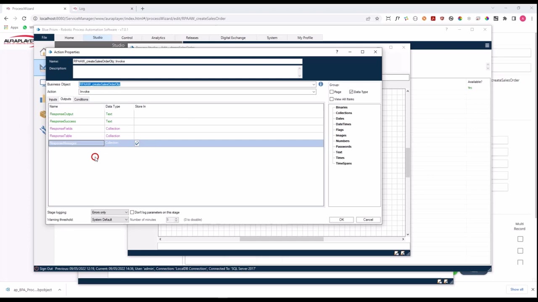Image resolution: width=538 pixels, height=302 pixels.
Task: Confirm with the OK button
Action: click(341, 220)
